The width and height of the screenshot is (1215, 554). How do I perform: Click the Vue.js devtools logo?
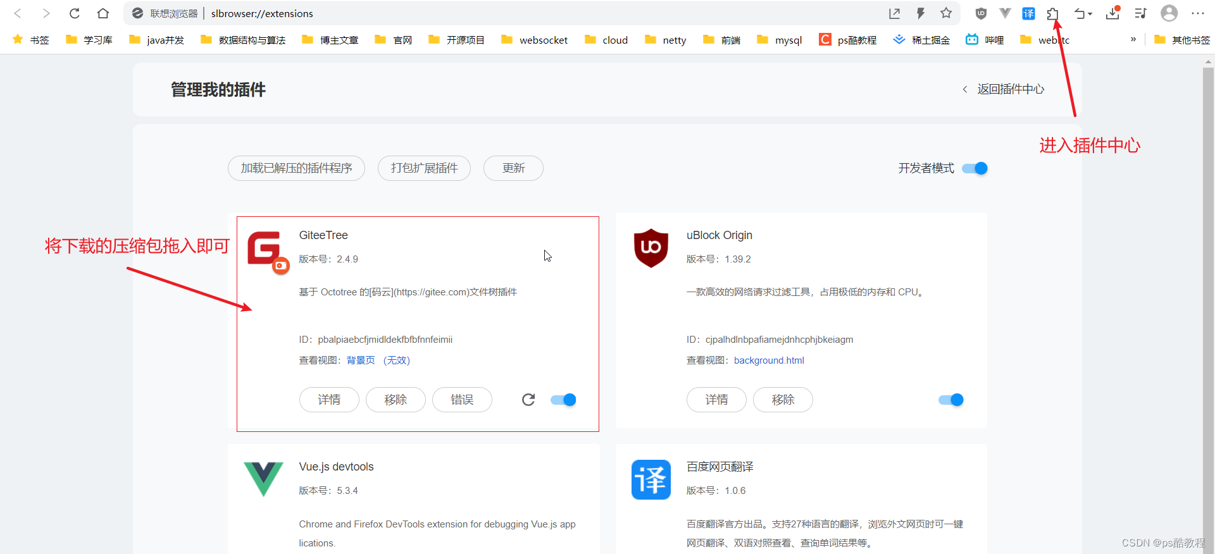click(263, 479)
